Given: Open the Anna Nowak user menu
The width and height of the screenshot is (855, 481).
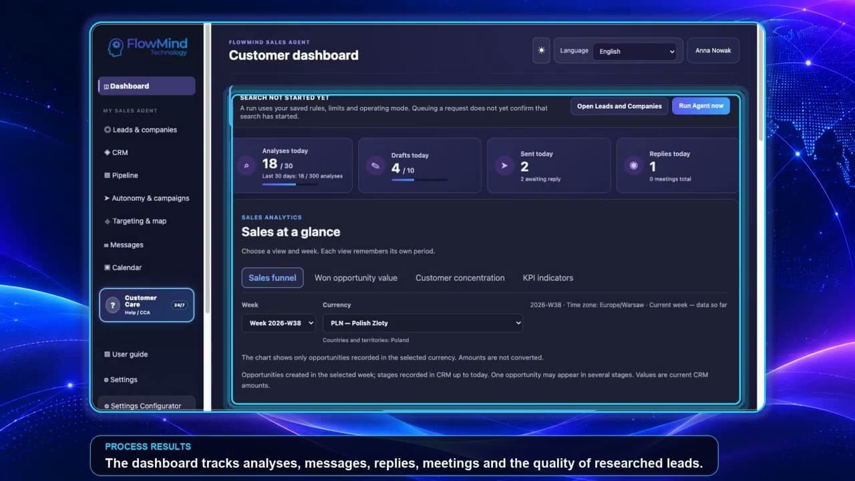Looking at the screenshot, I should pos(713,51).
